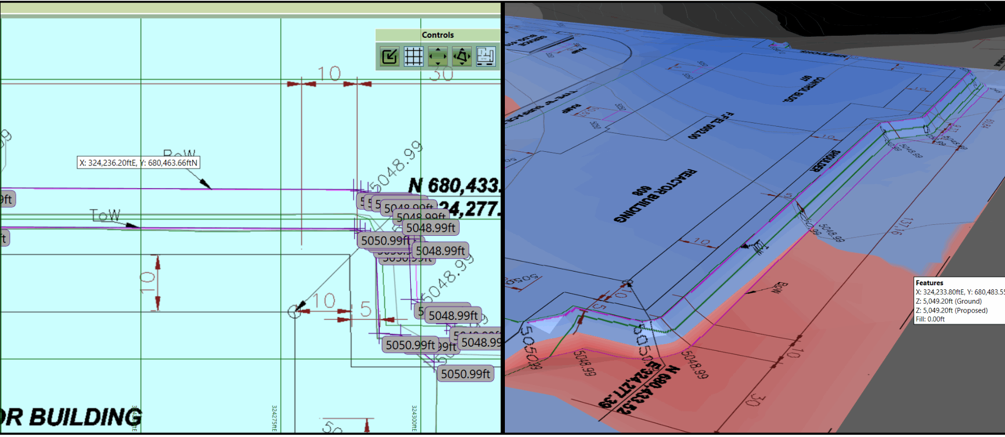Screen dimensions: 1005x437
Task: Select the CONTROL BLDG label in 3D view
Action: [804, 88]
